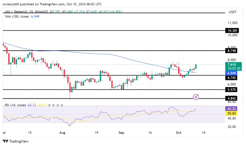Select the 5.575 horizontal line label
Viewport: 246px width, 146px height.
(x=231, y=90)
